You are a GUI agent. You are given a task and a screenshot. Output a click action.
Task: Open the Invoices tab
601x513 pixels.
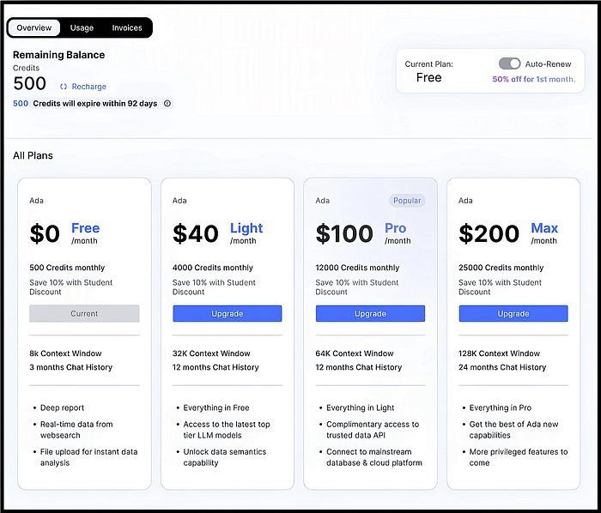(127, 27)
